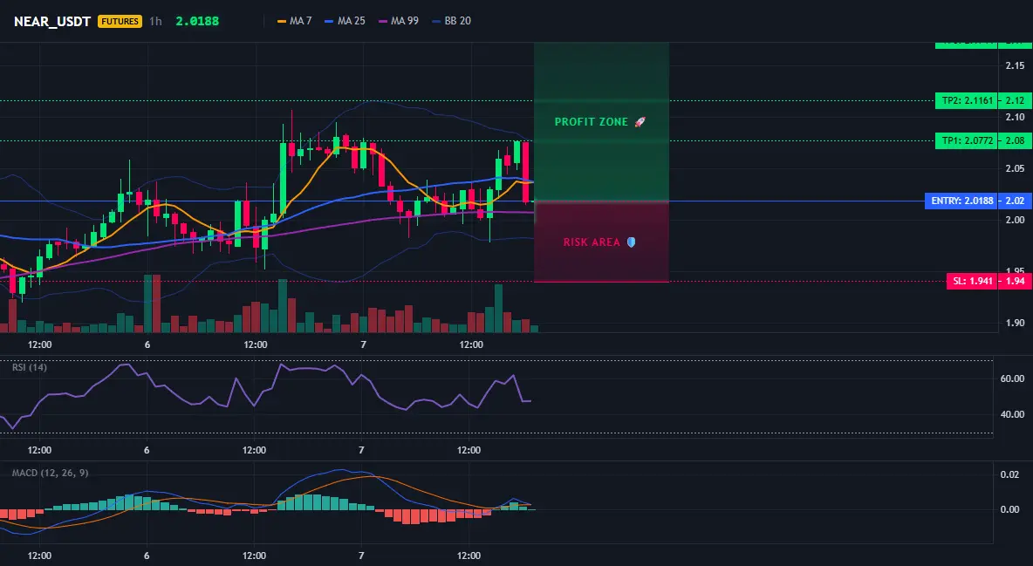Screen dimensions: 1033x566
Task: Select the 1h timeframe label
Action: tap(155, 21)
